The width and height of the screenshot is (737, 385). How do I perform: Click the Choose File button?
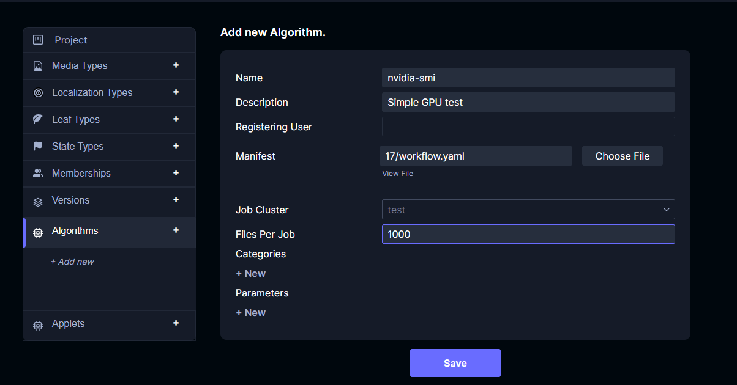click(x=622, y=156)
